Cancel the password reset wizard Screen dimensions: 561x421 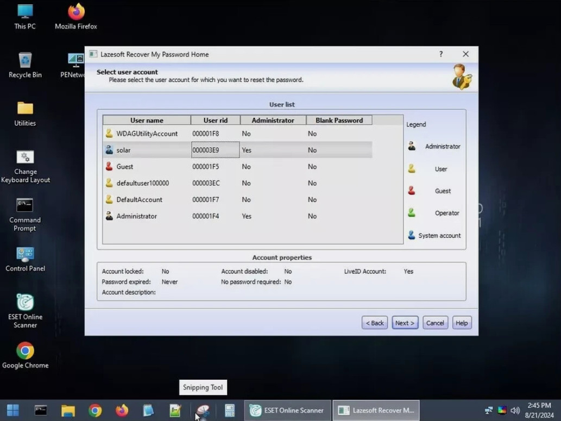point(435,323)
